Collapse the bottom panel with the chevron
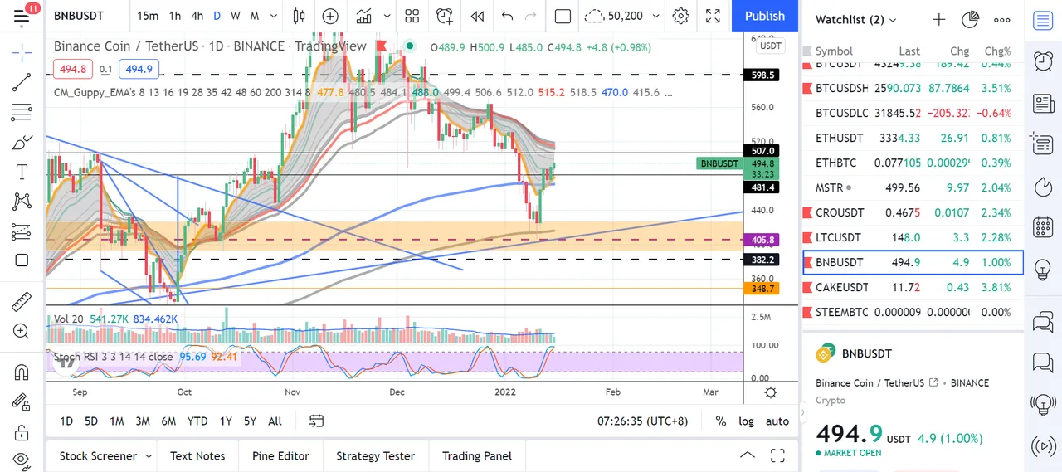This screenshot has height=472, width=1062. (748, 455)
